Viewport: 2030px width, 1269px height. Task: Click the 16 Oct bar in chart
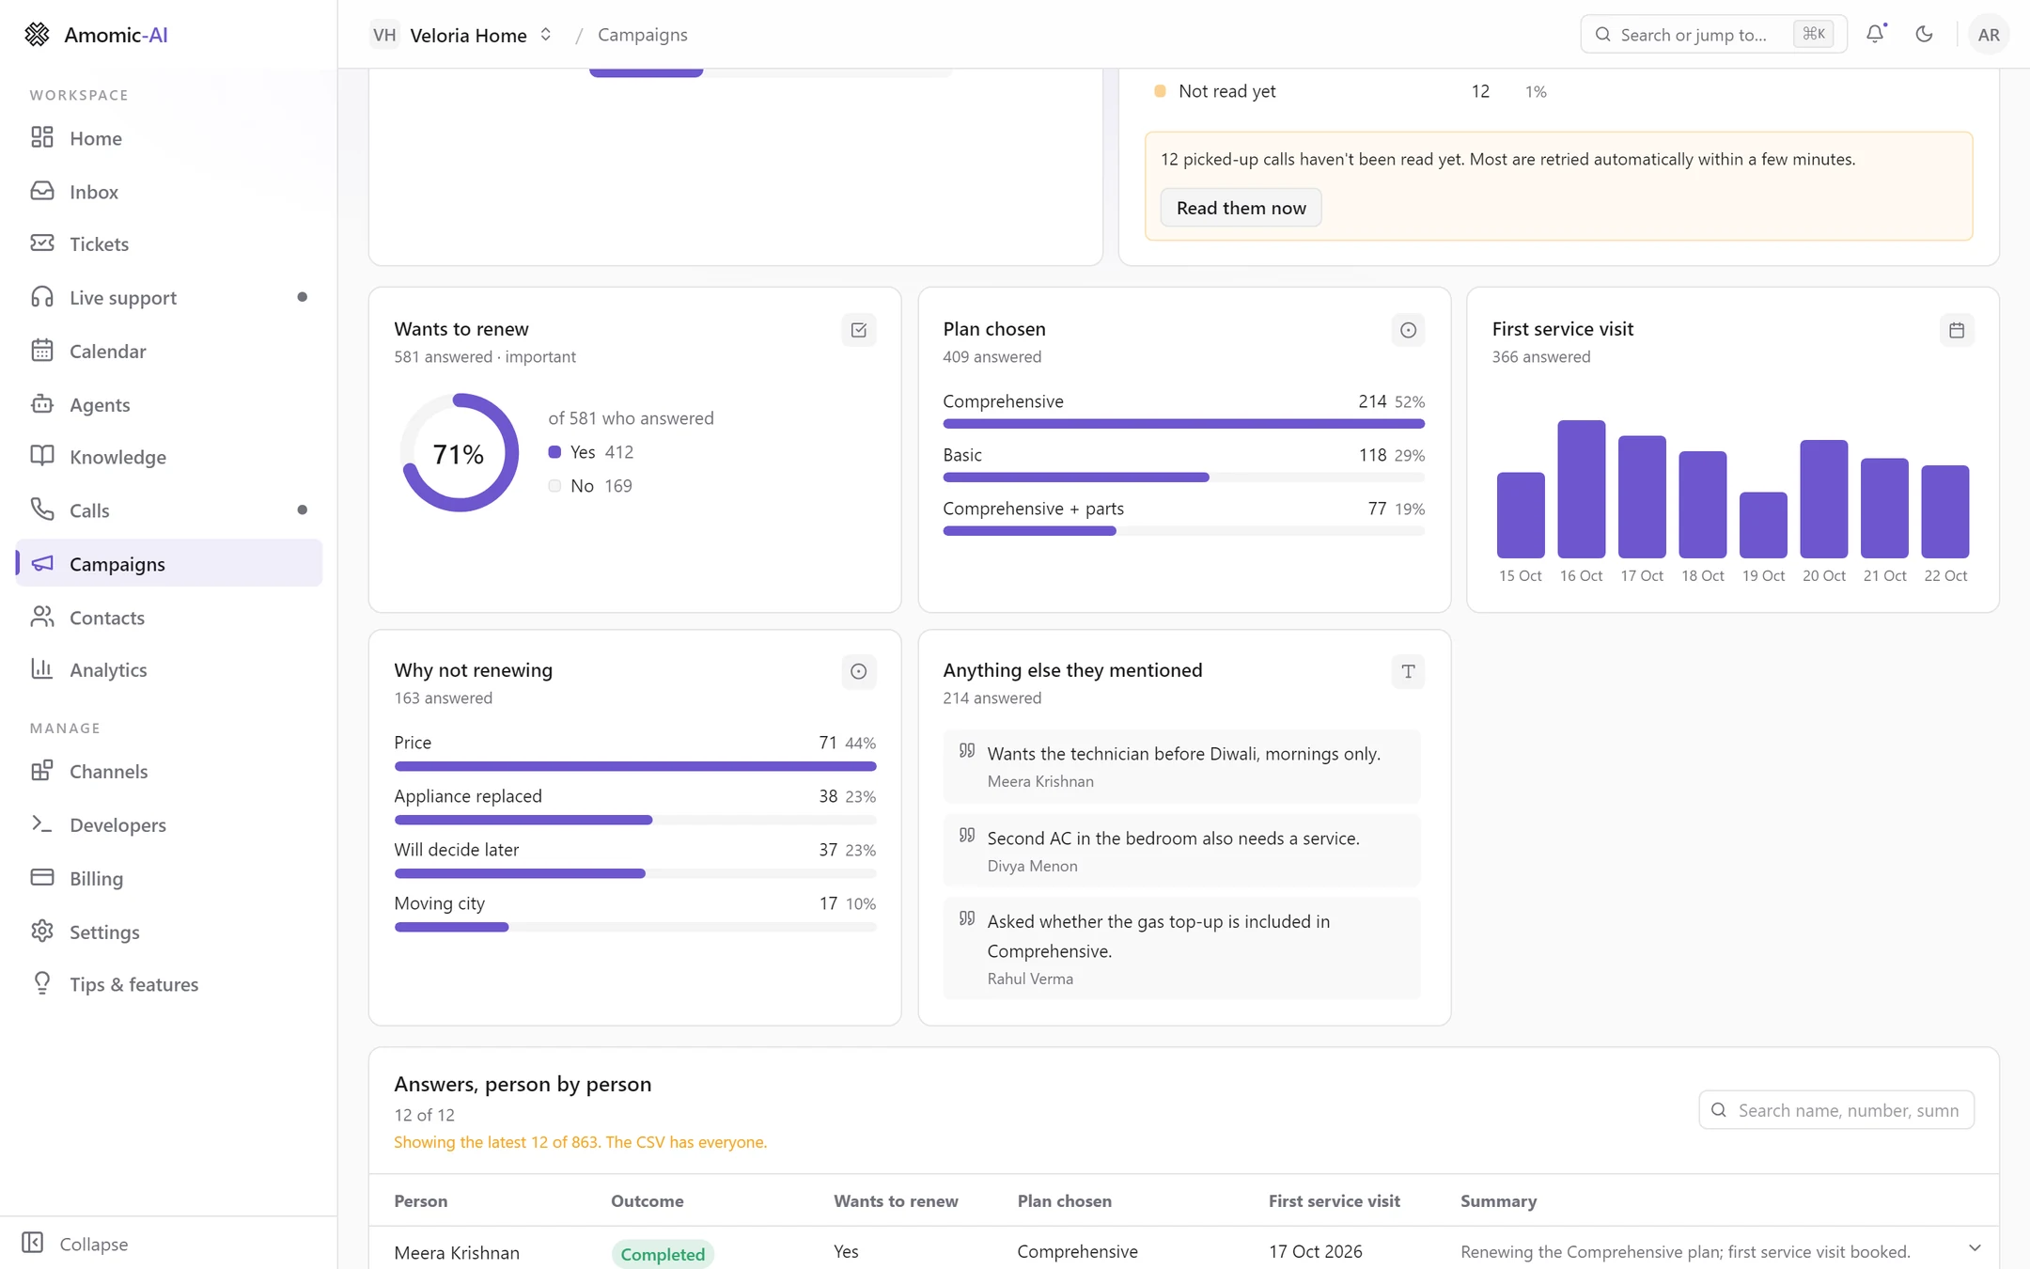pos(1581,489)
